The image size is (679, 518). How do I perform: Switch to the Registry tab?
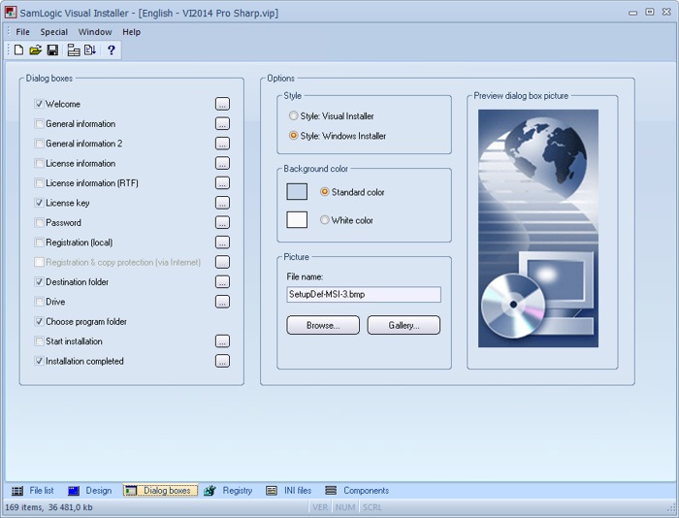tap(228, 491)
